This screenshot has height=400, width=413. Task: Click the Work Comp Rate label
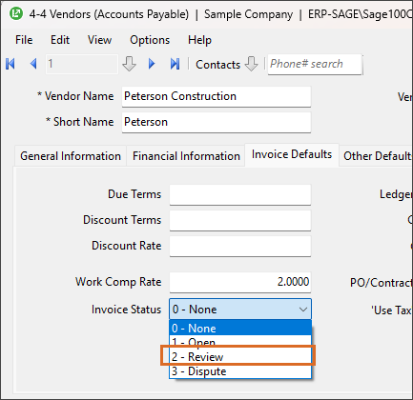coord(118,282)
